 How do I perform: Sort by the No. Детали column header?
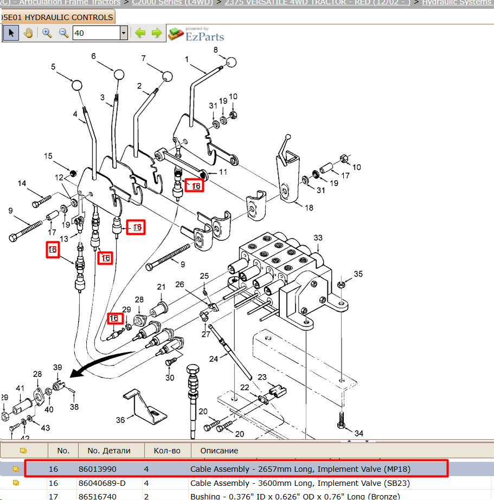[109, 451]
